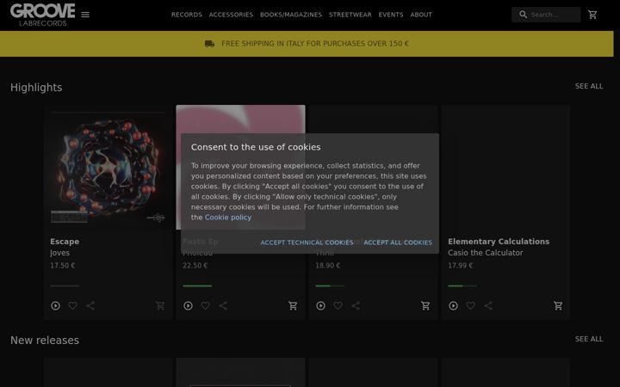Click the Escape progress bar
The height and width of the screenshot is (387, 620).
point(65,286)
